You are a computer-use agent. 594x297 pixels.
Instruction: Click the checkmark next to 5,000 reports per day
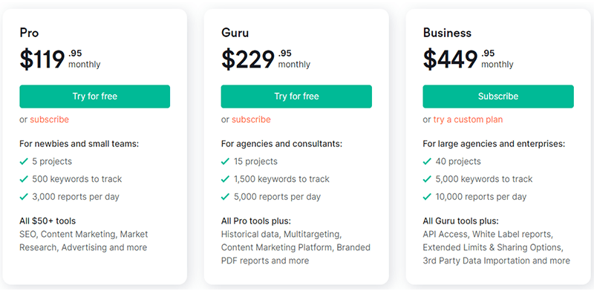pos(226,197)
